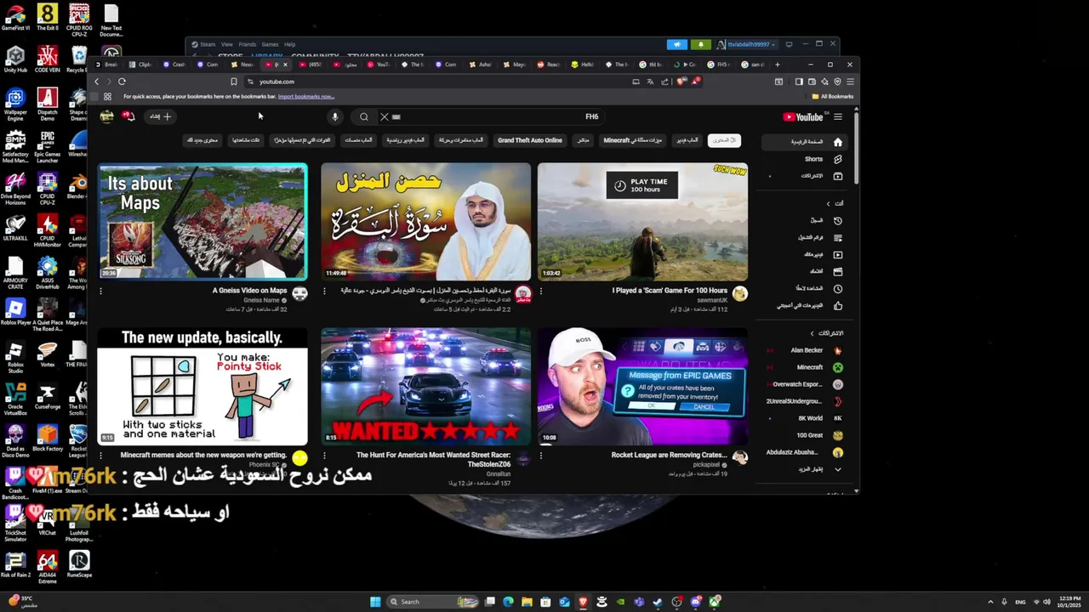Open the Subscriptions icon in the sidebar
The width and height of the screenshot is (1089, 612).
click(x=838, y=176)
